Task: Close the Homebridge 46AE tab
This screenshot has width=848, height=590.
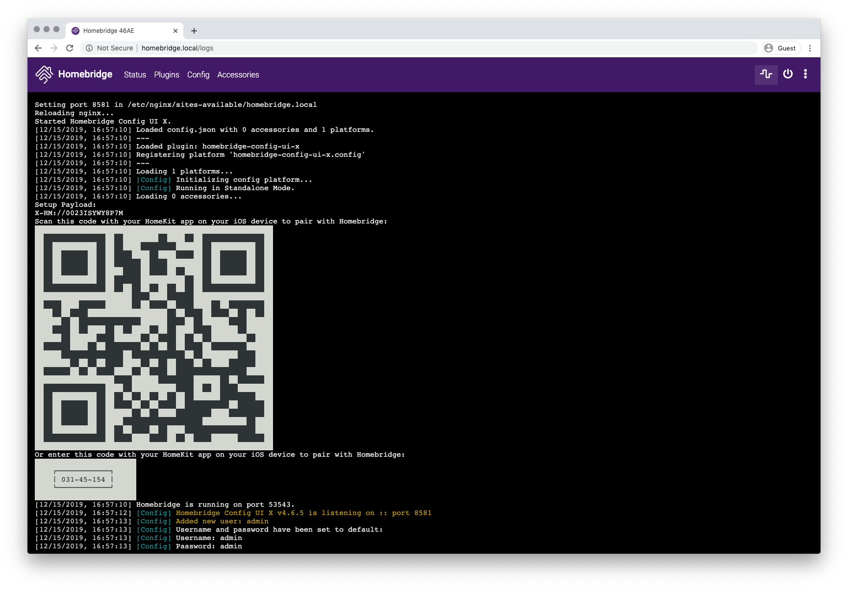Action: 175,31
